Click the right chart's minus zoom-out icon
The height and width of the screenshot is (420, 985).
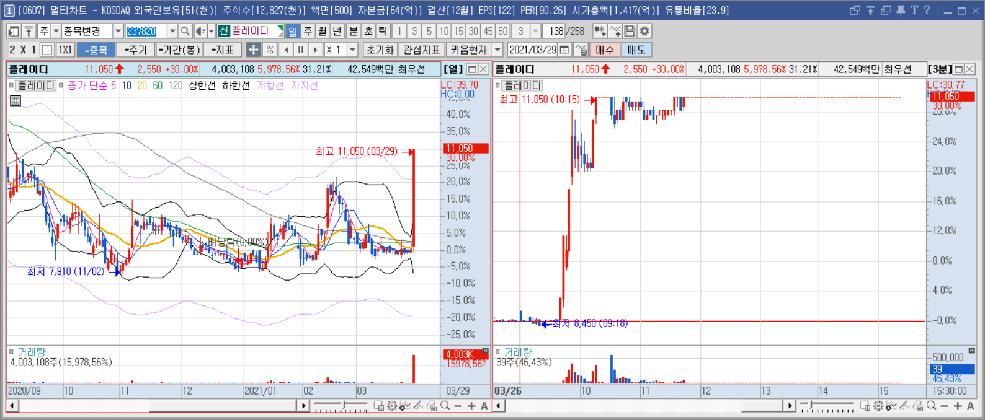[x=944, y=406]
